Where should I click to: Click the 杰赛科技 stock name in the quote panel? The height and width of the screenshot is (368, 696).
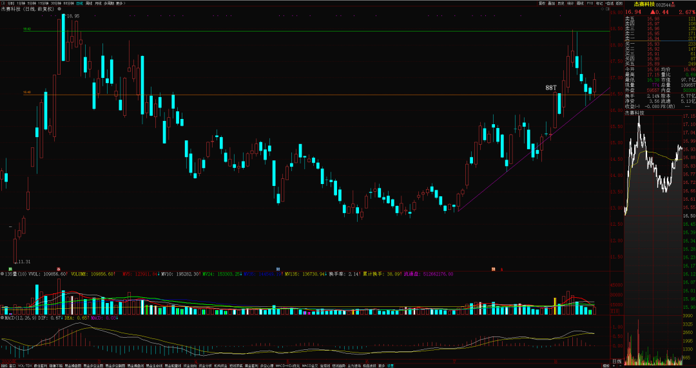click(644, 4)
